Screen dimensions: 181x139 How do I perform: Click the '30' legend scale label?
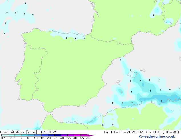click(62, 138)
